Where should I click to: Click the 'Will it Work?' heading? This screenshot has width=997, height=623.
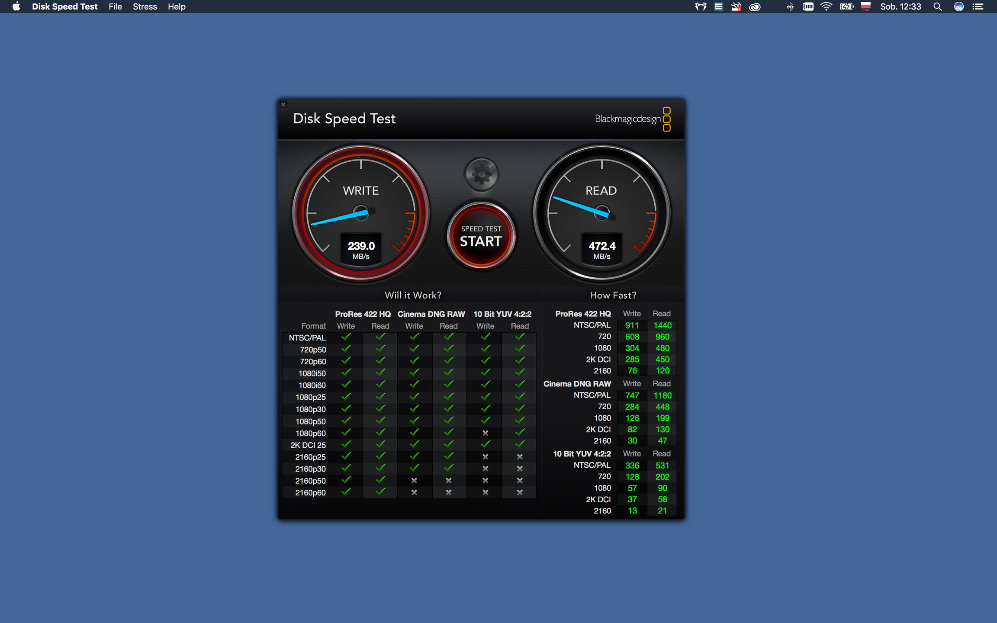click(x=413, y=295)
